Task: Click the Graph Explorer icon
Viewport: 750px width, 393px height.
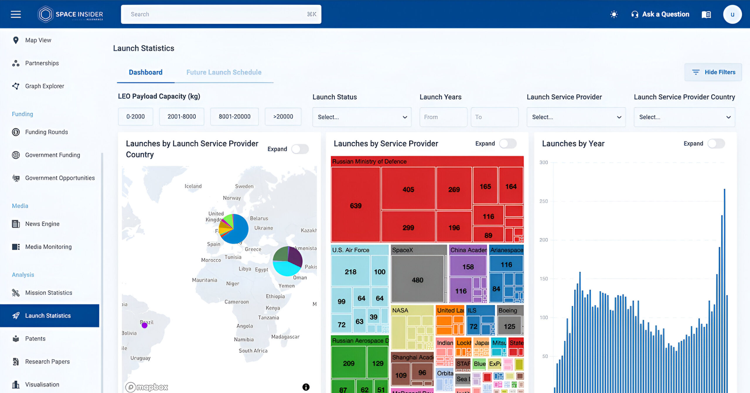Action: 16,86
